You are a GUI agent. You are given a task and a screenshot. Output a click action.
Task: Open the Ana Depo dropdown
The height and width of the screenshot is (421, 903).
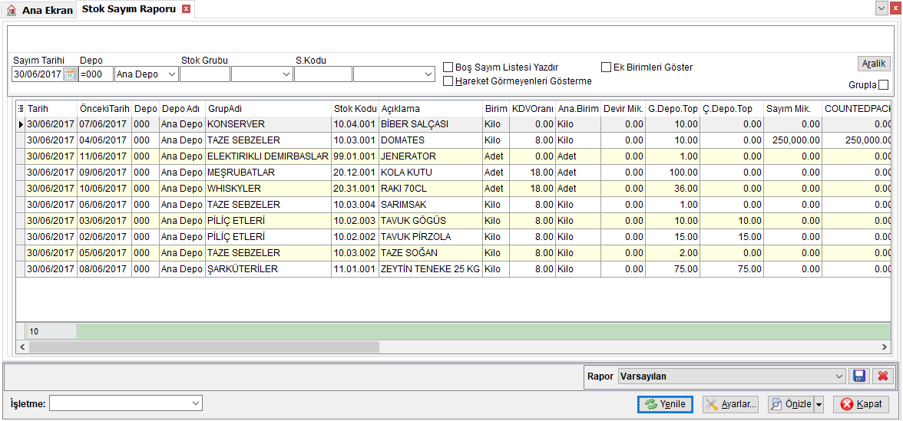[172, 74]
